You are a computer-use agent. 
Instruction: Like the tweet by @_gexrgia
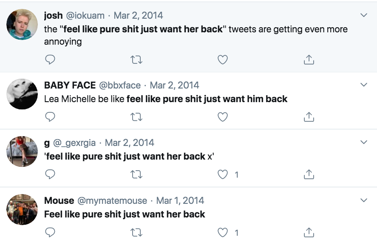click(222, 174)
